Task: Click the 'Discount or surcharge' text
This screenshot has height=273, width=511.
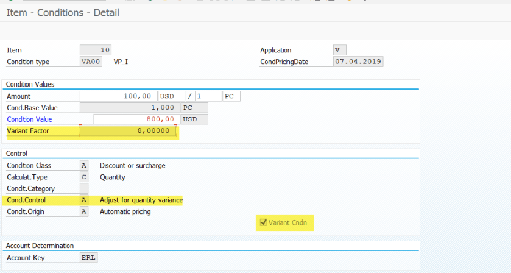Action: point(132,165)
